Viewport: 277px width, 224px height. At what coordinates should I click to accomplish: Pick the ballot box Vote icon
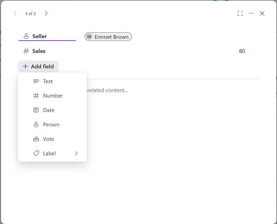pyautogui.click(x=36, y=139)
